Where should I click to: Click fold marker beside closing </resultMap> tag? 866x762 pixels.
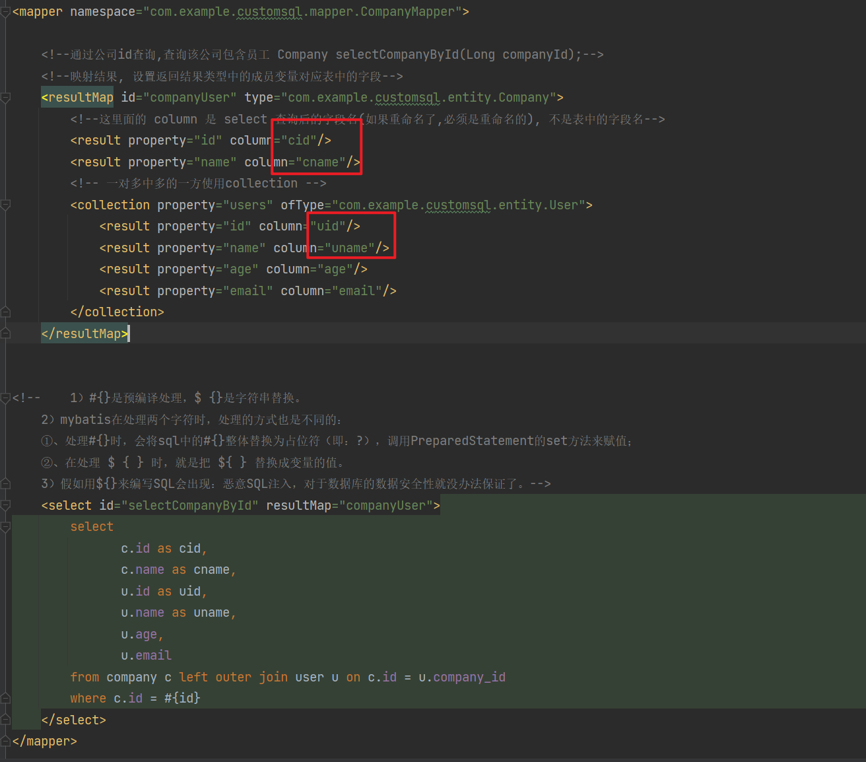5,334
